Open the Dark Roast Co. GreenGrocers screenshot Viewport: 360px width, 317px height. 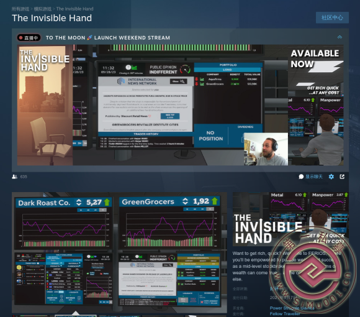pyautogui.click(x=119, y=252)
